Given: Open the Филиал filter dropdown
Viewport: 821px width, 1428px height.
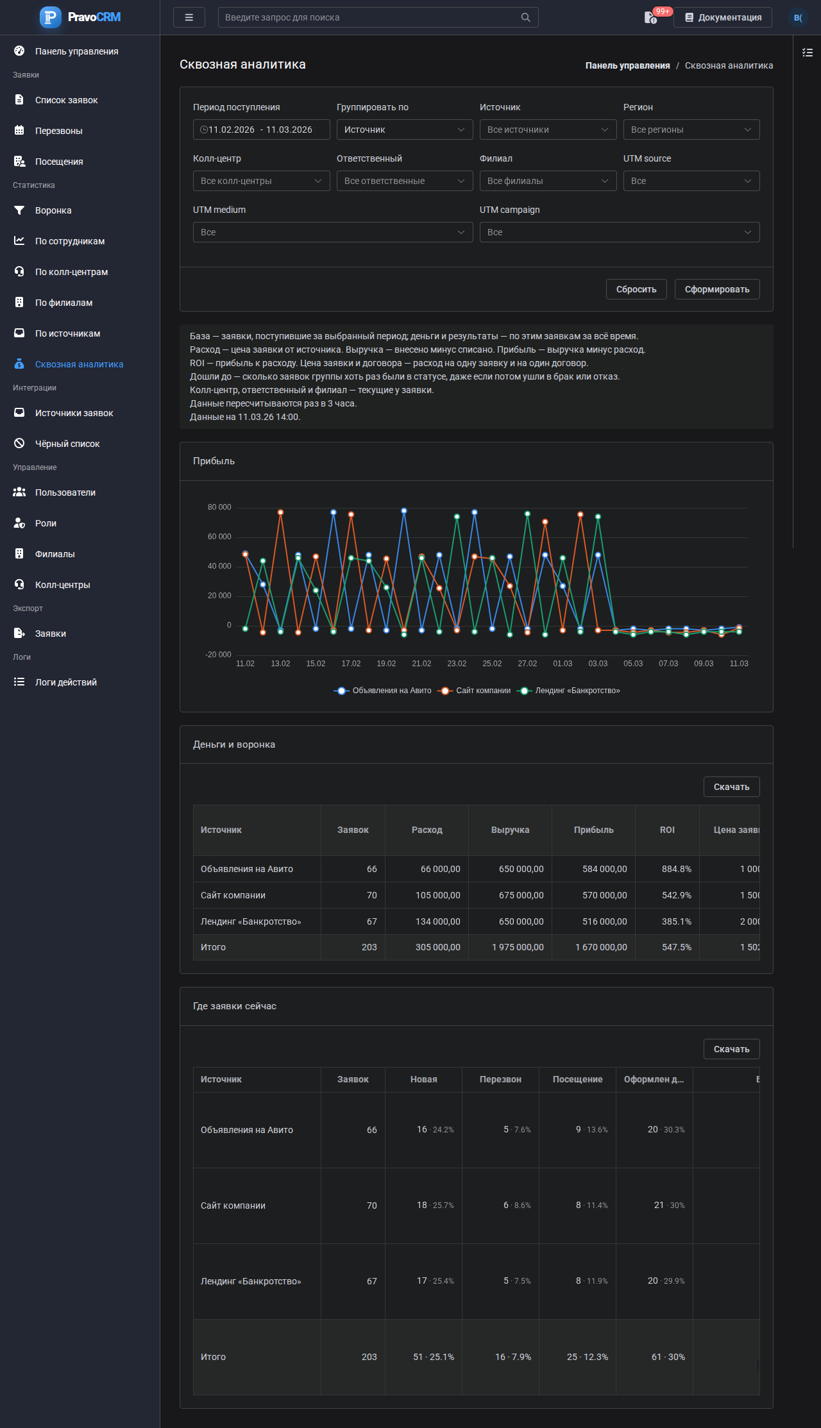Looking at the screenshot, I should click(x=548, y=181).
